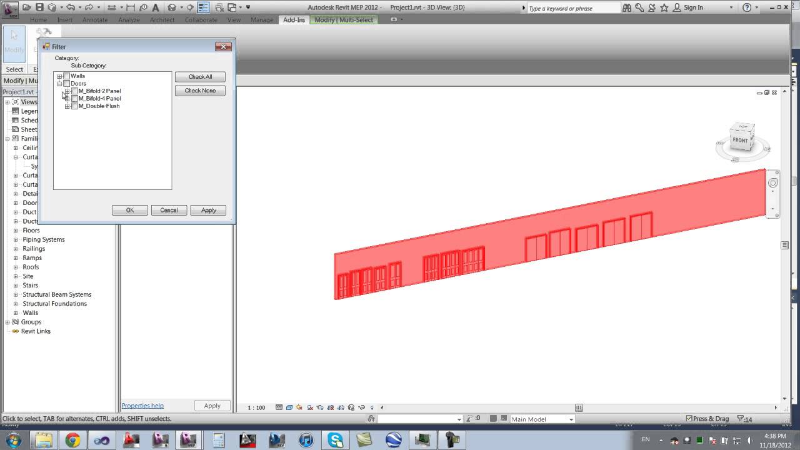Check the M_Bifold-2 Panel checkbox
Image resolution: width=800 pixels, height=450 pixels.
pyautogui.click(x=75, y=91)
